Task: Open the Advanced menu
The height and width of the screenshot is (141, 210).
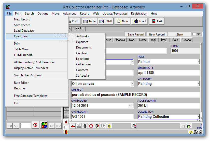Action: [69, 14]
